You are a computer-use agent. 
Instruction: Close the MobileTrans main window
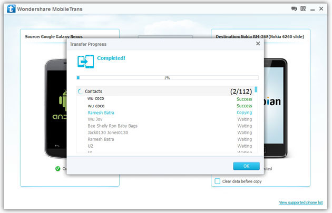point(321,8)
